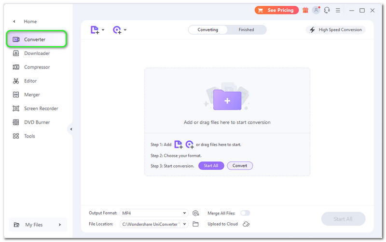
Task: Toggle the Merge All Files switch
Action: [245, 213]
